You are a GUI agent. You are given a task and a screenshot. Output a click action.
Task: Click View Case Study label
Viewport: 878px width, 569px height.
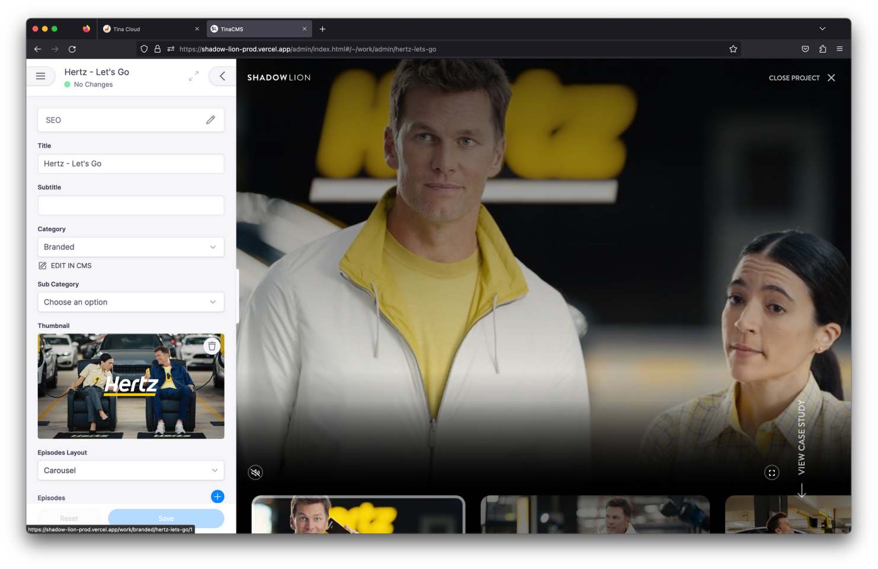(802, 437)
